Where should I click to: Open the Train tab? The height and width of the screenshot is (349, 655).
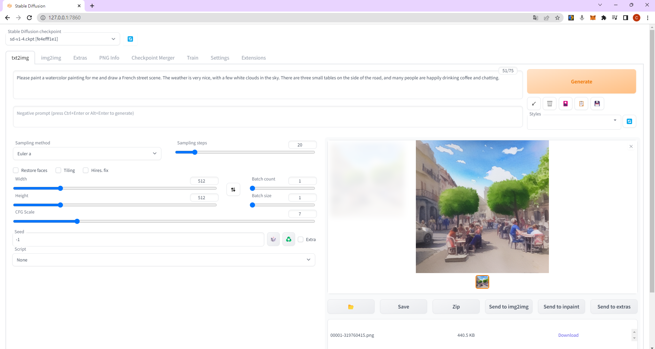[192, 58]
